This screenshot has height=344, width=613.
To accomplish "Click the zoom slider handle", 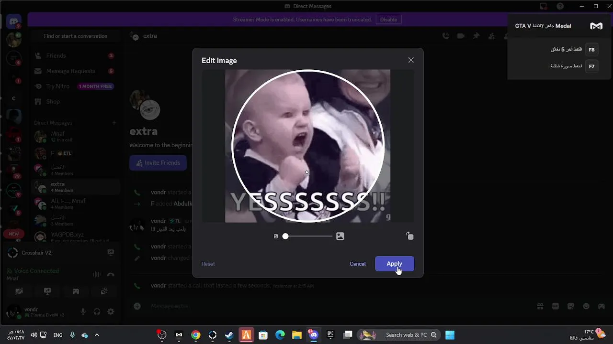I will click(x=285, y=236).
